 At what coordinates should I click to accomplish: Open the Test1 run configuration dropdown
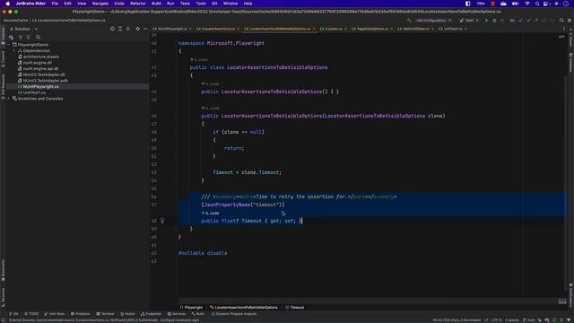tap(469, 21)
